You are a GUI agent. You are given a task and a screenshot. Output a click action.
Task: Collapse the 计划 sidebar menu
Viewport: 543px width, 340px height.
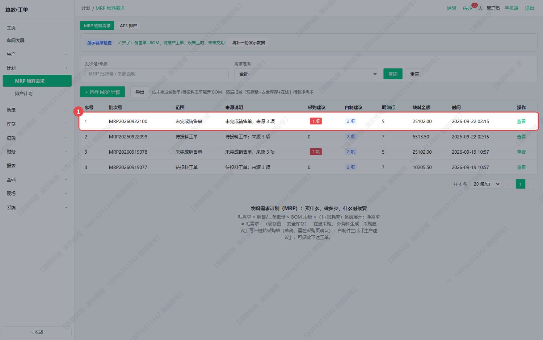(37, 68)
